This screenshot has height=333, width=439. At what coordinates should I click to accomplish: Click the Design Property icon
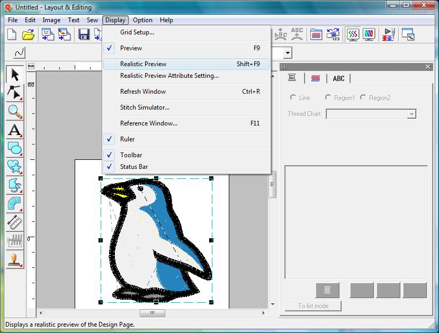pos(316,34)
